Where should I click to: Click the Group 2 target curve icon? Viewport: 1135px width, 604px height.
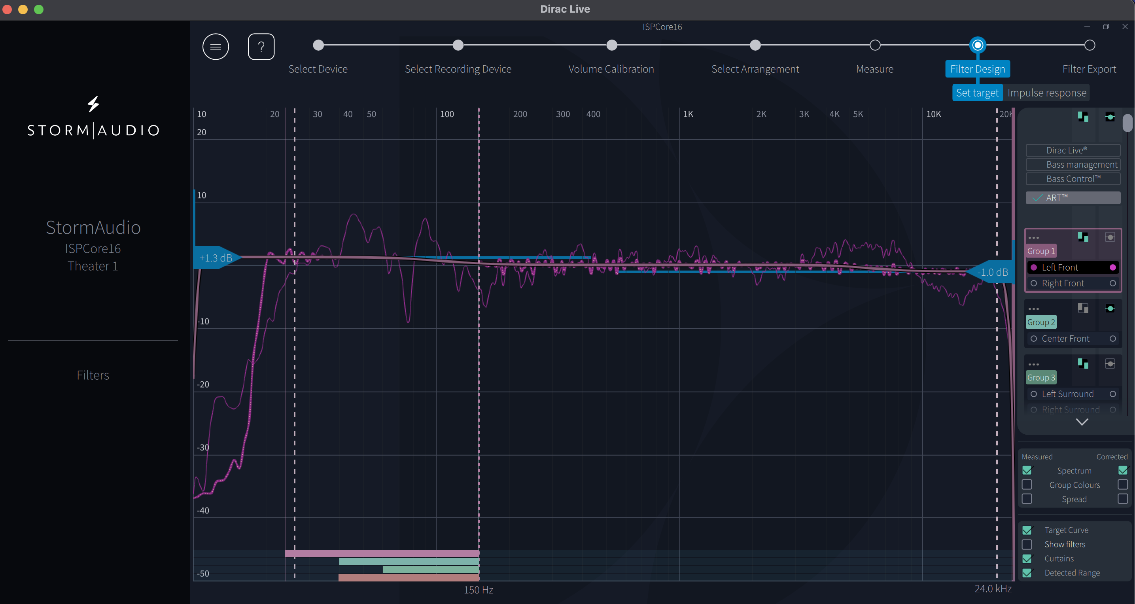coord(1083,308)
